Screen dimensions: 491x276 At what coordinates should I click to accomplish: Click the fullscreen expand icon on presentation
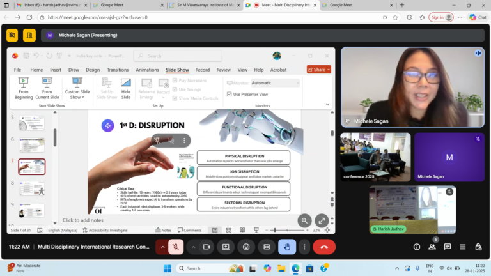coord(322,220)
